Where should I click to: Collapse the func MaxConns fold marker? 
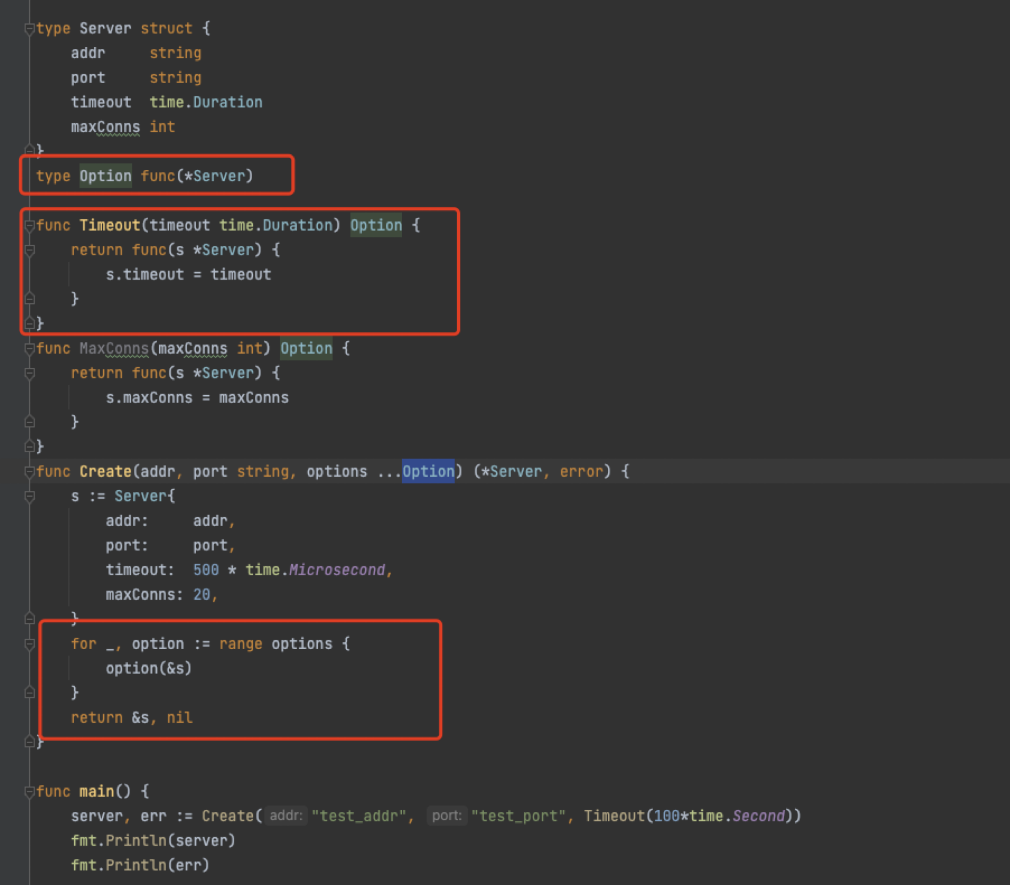pos(30,348)
